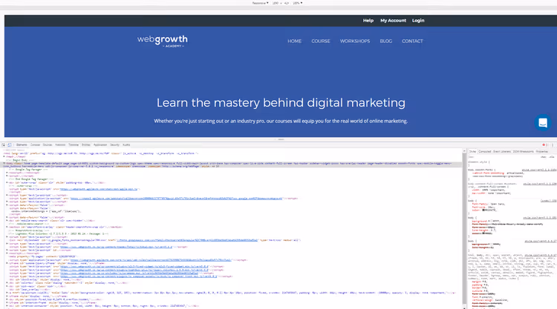Open the CONTACT navigation link
The height and width of the screenshot is (309, 557).
pyautogui.click(x=412, y=41)
